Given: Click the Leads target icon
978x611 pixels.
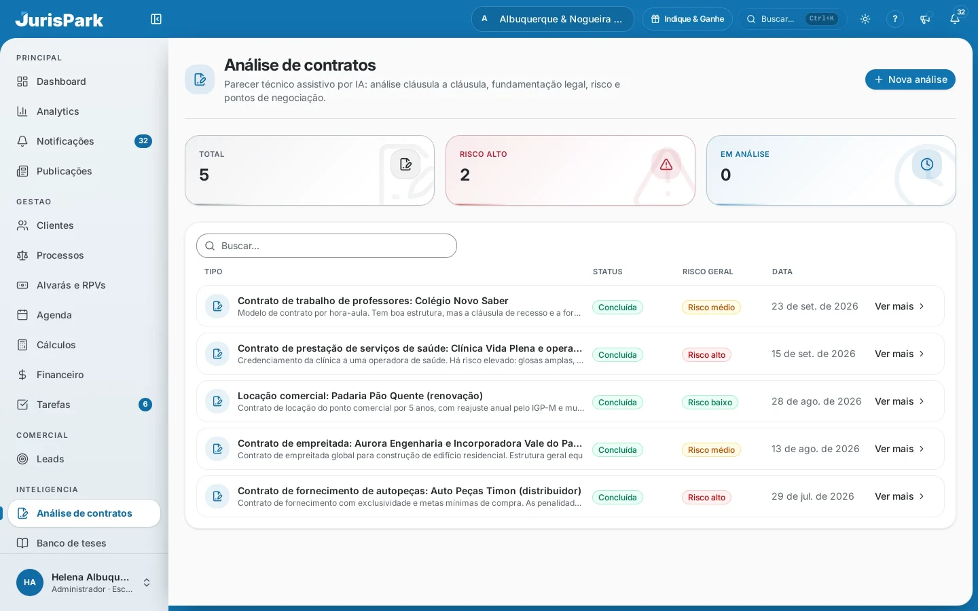Looking at the screenshot, I should coord(22,459).
